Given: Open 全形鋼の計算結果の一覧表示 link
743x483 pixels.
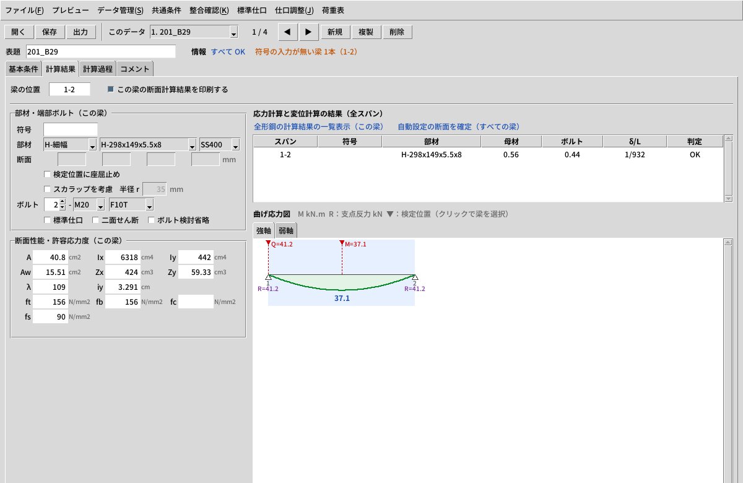Looking at the screenshot, I should [319, 126].
